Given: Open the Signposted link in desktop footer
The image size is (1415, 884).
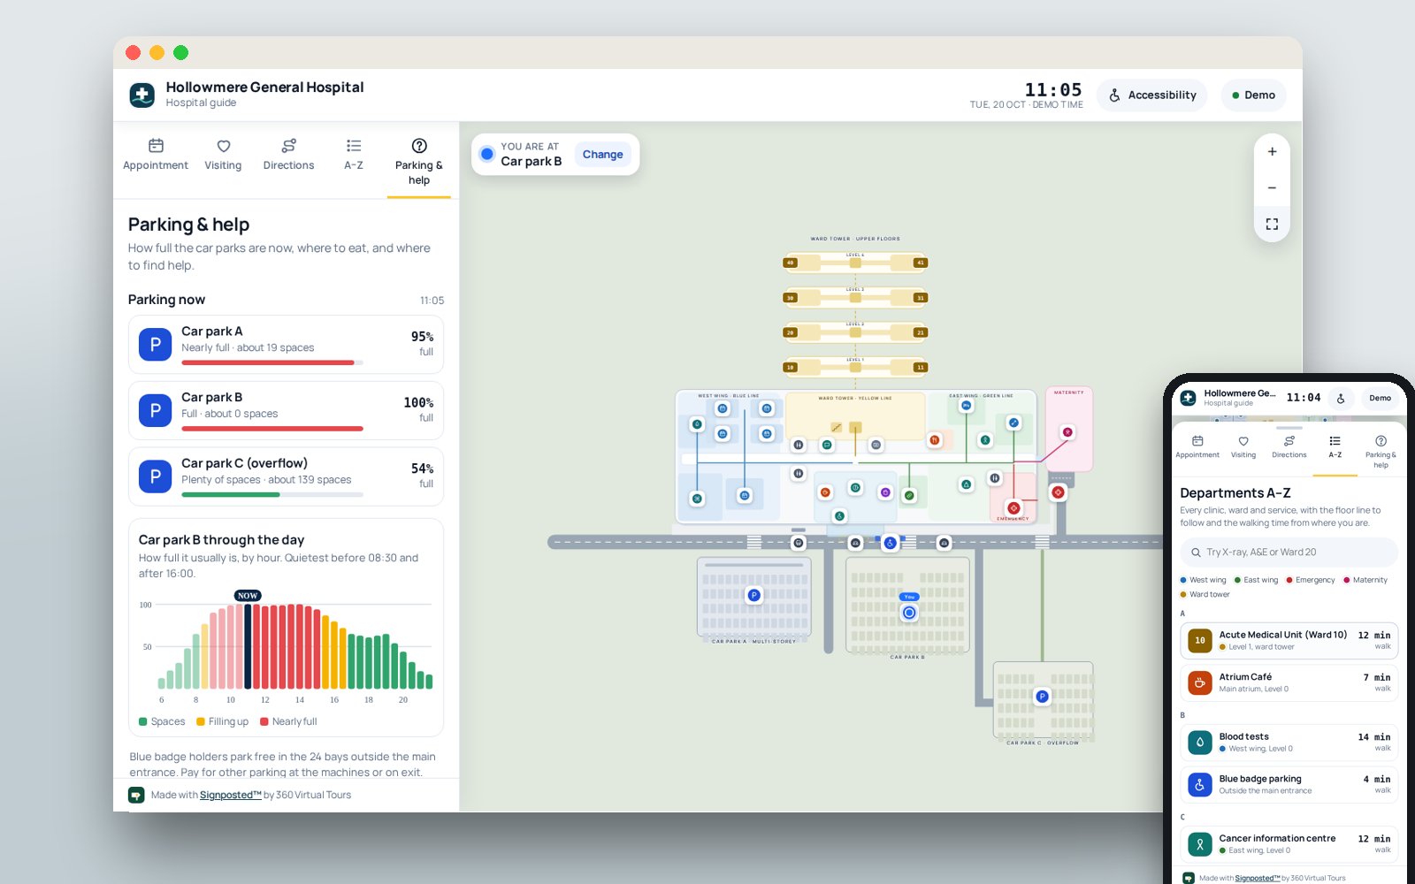Looking at the screenshot, I should coord(230,795).
